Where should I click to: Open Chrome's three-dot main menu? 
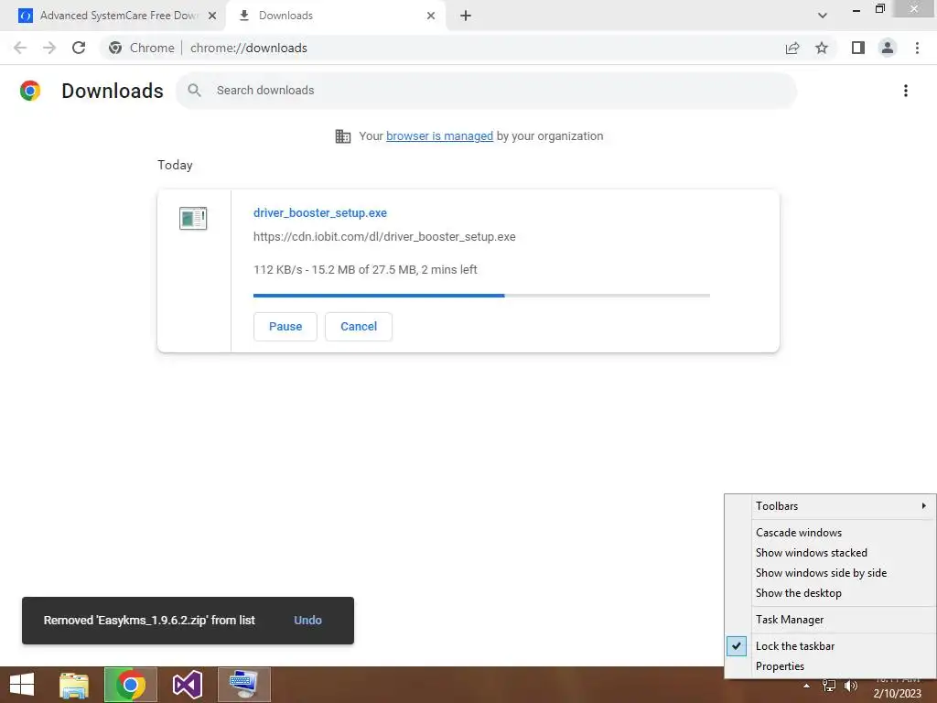tap(917, 48)
